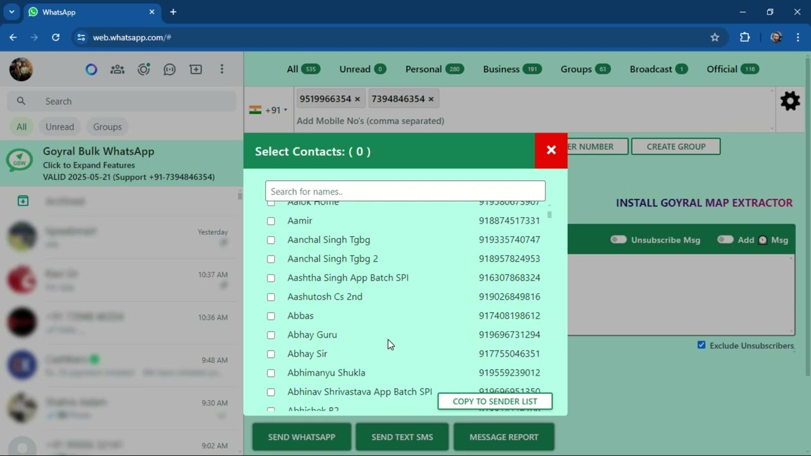Click MESSAGE REPORT button
This screenshot has width=811, height=456.
(x=504, y=437)
